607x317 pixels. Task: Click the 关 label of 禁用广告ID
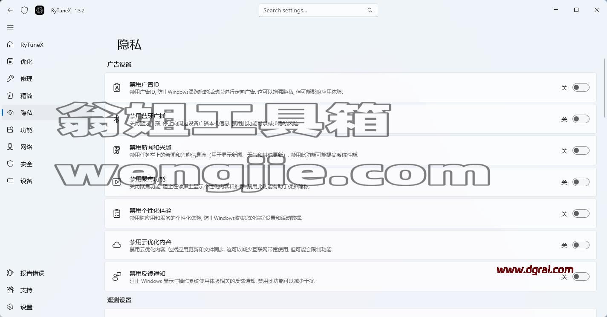564,88
